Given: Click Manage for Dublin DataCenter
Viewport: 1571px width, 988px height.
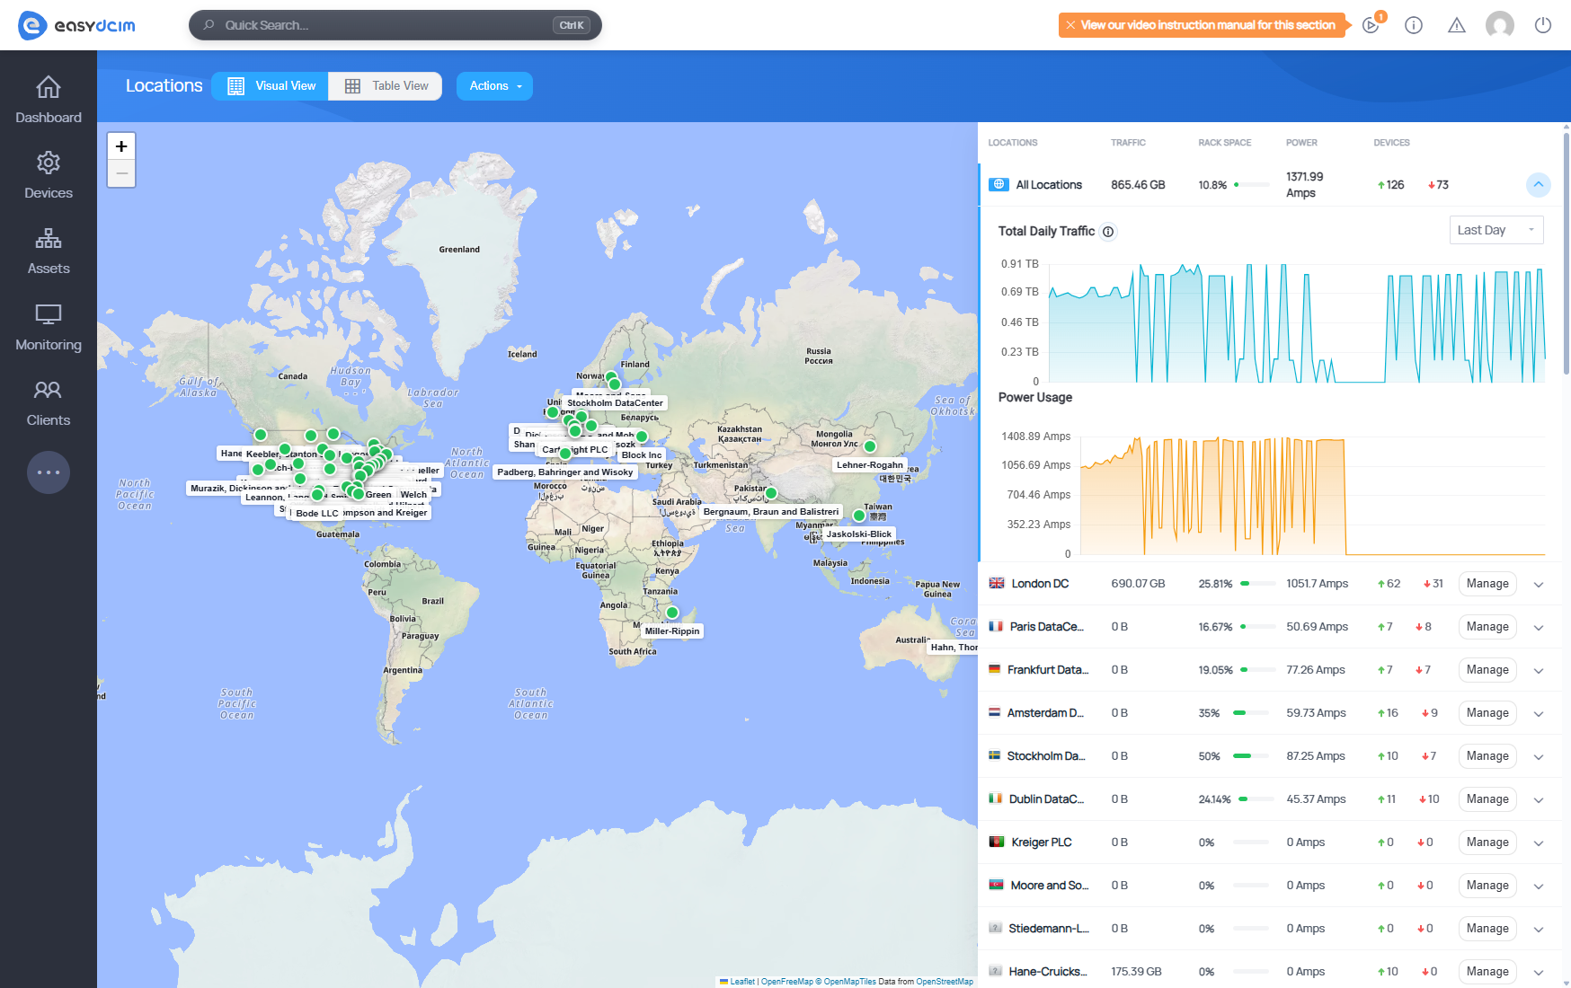Looking at the screenshot, I should (x=1487, y=799).
